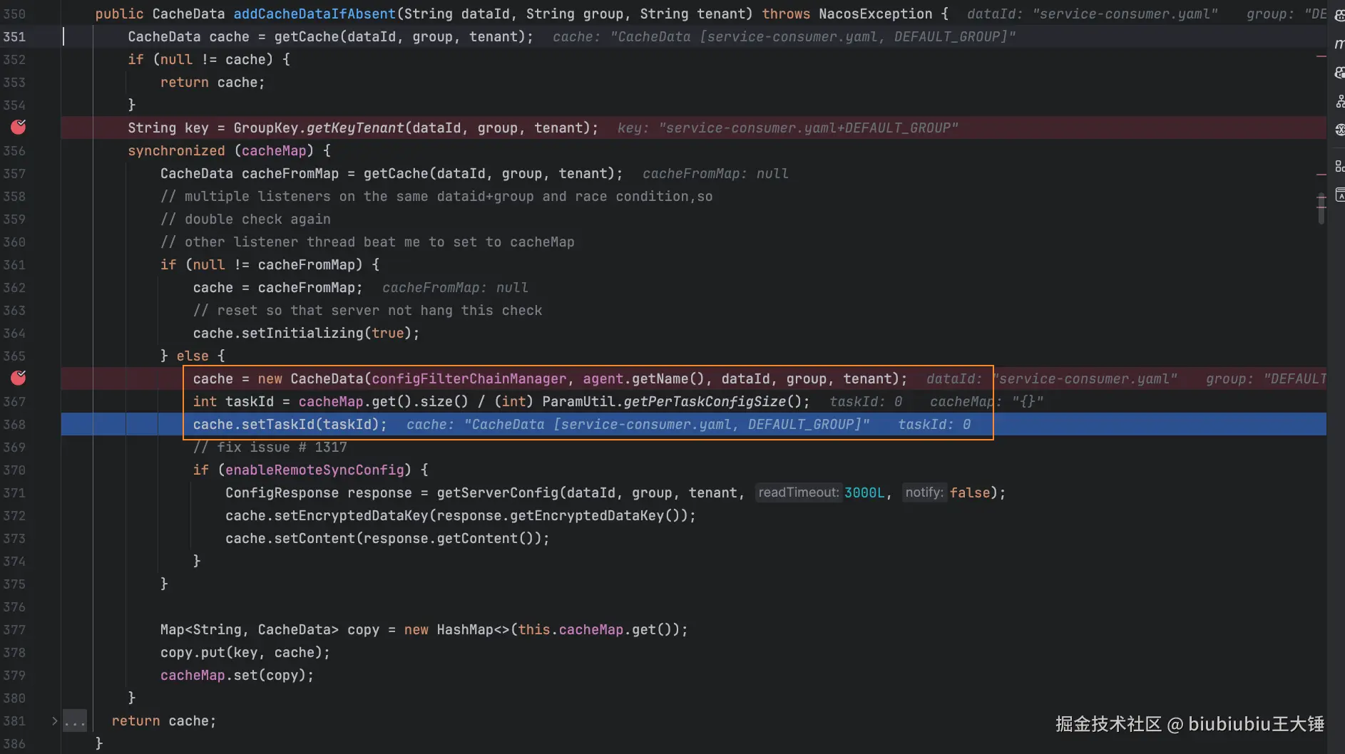
Task: Click cache.setContent statement
Action: pos(387,538)
